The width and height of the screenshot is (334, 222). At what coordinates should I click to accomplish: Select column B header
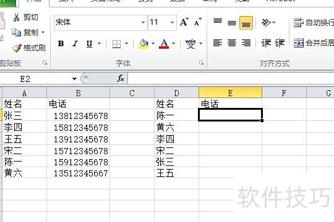point(78,93)
